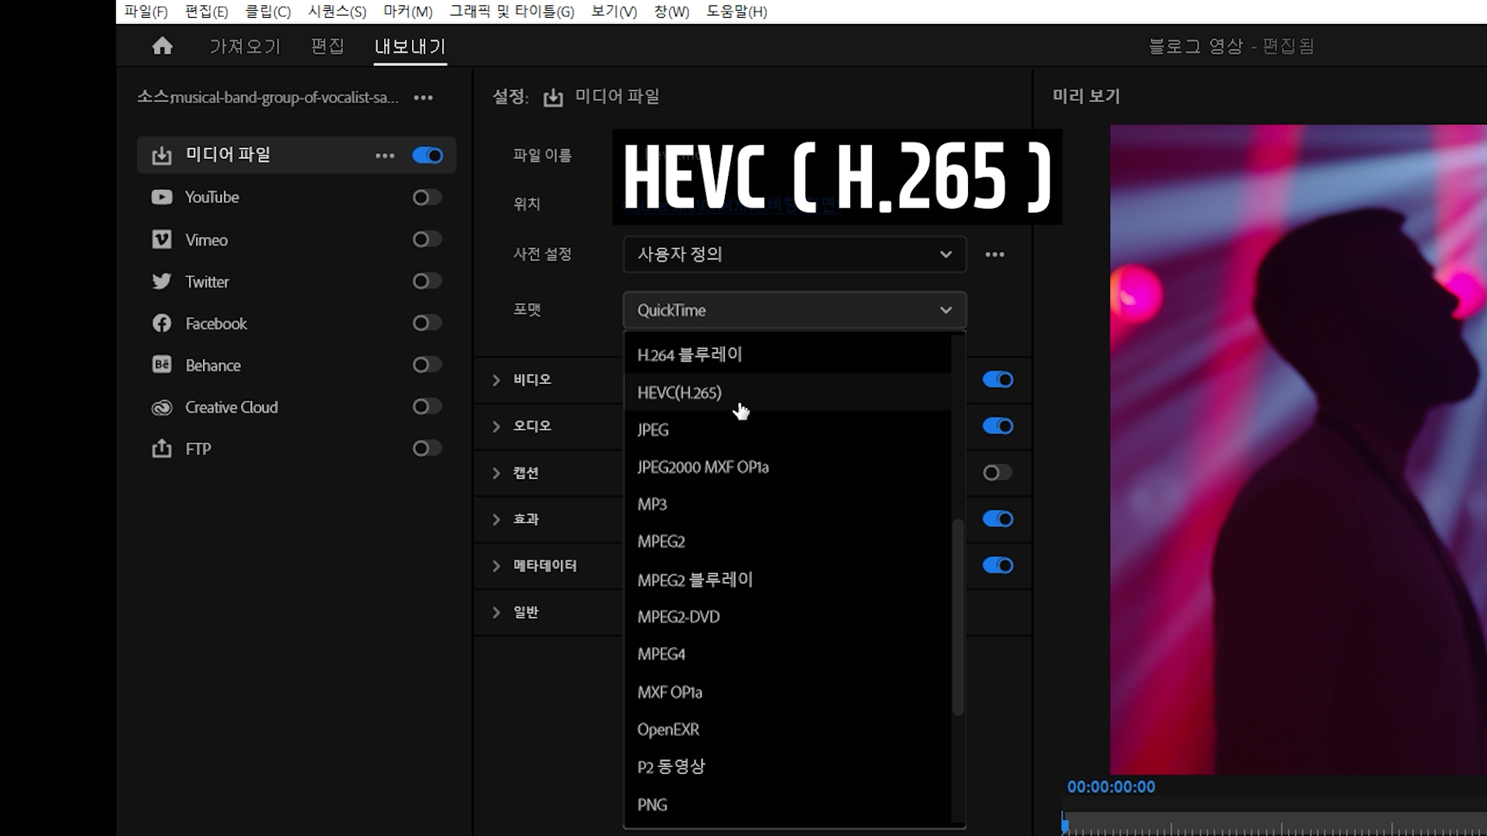This screenshot has height=836, width=1487.
Task: Click the Twitter bird icon
Action: 162,282
